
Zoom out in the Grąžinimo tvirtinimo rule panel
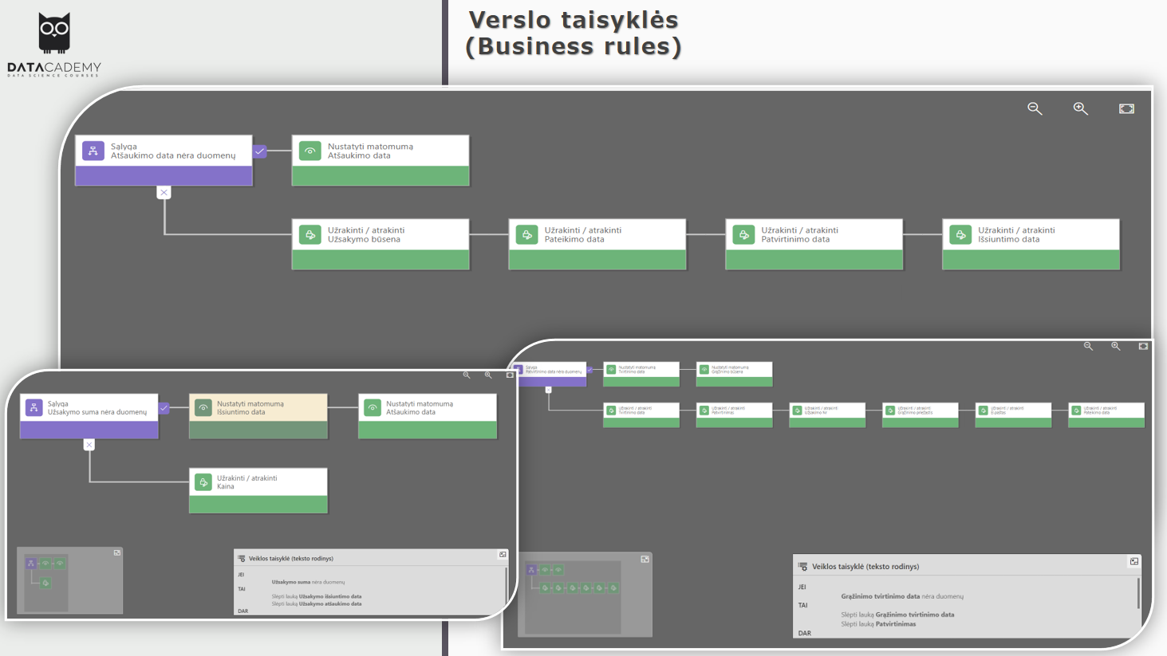pos(1088,346)
